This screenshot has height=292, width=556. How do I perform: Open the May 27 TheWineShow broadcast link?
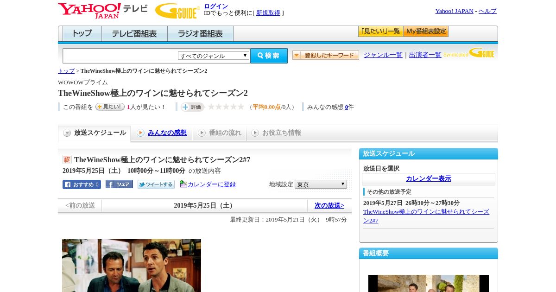pyautogui.click(x=426, y=216)
